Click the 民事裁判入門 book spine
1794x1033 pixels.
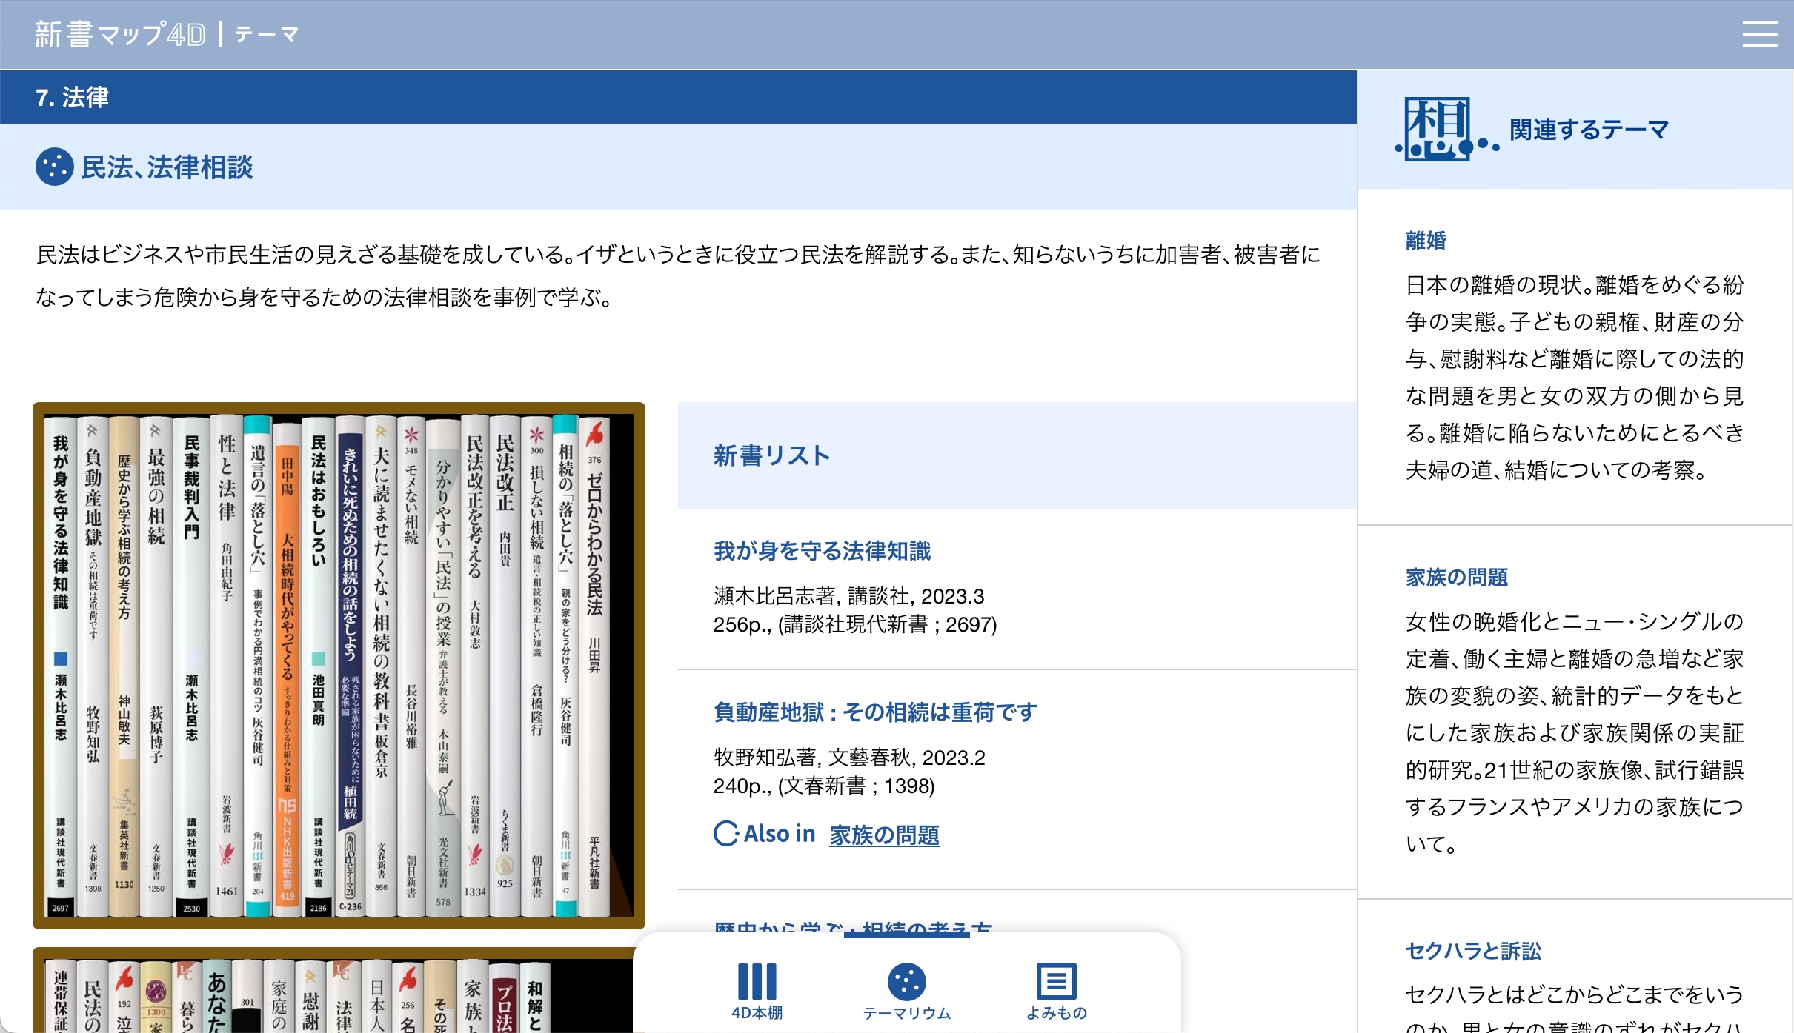tap(192, 666)
